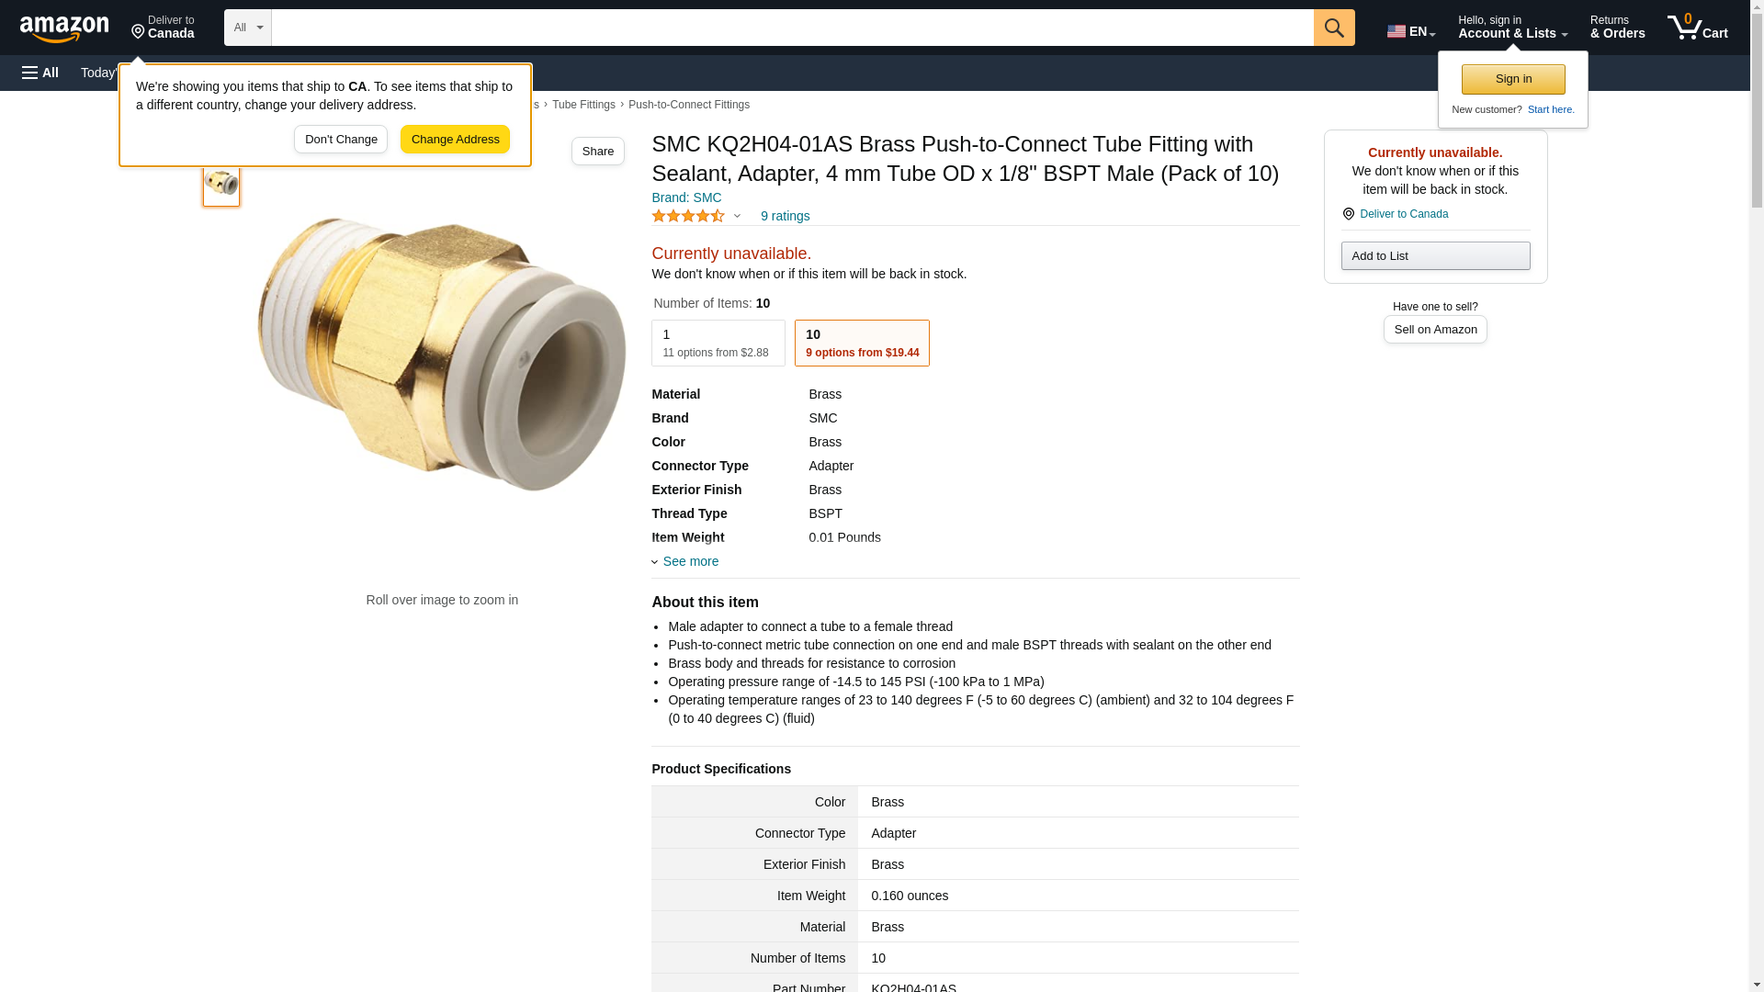This screenshot has height=992, width=1764.
Task: Expand the Account & Lists menu
Action: [1511, 28]
